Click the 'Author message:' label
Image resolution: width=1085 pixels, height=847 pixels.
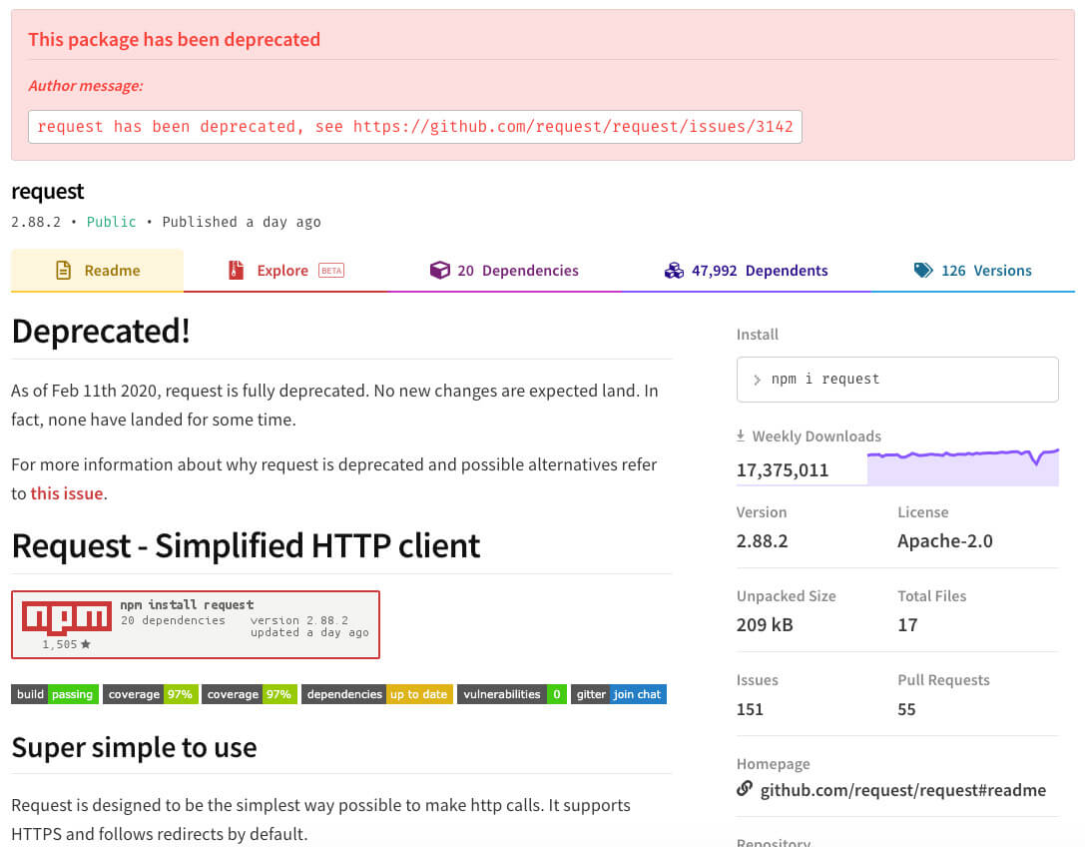[x=86, y=86]
